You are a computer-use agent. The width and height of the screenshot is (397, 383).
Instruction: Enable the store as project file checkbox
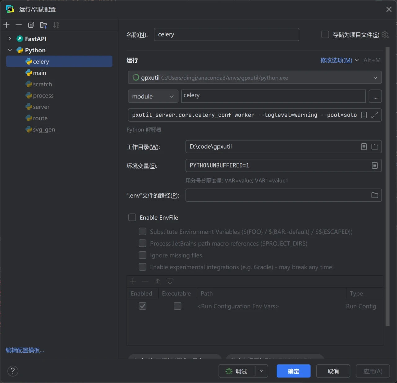pos(325,34)
